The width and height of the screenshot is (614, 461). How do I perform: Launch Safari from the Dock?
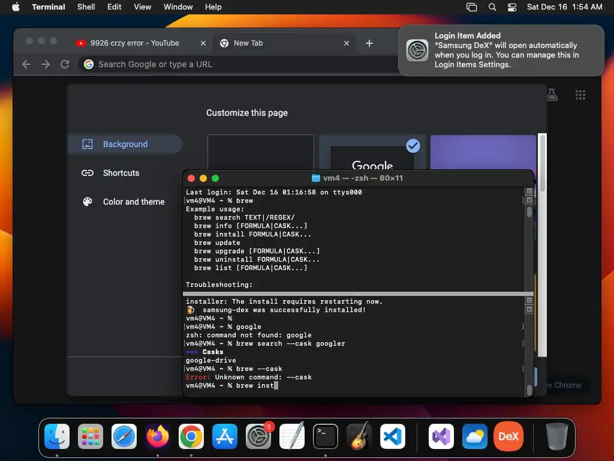(x=124, y=436)
